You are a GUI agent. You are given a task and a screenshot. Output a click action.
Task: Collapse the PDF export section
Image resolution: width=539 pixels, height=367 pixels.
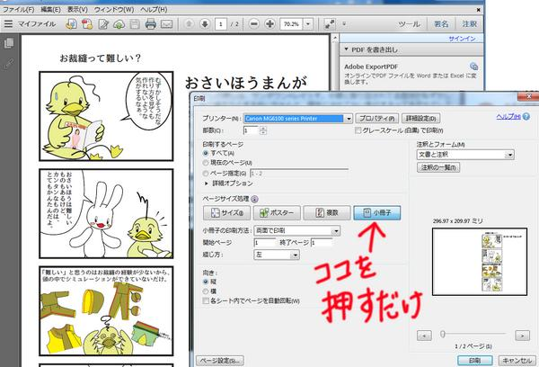[347, 49]
